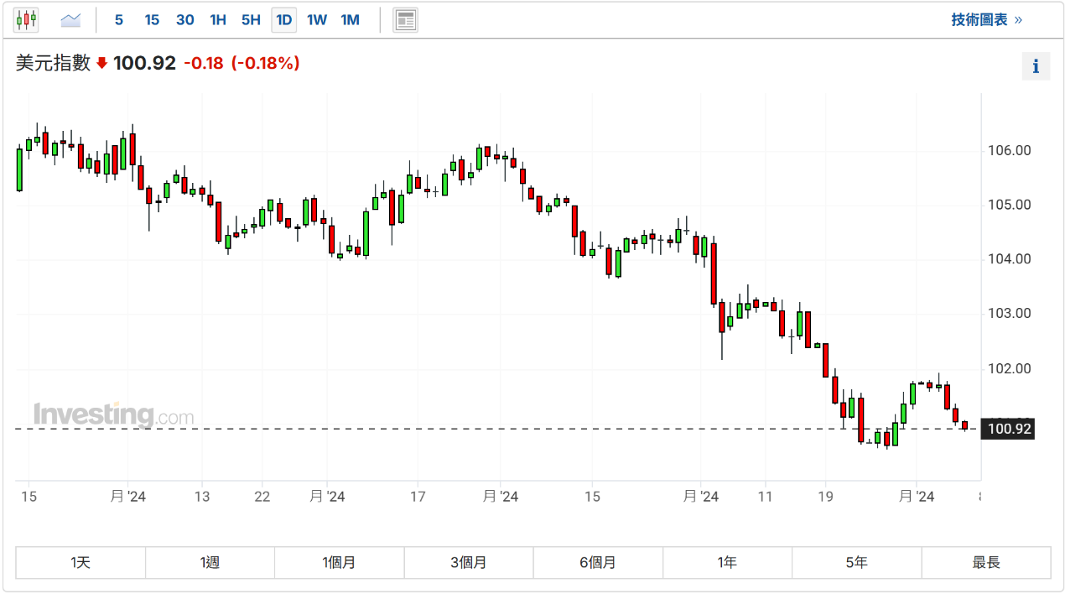Switch to the 1M monthly interval
This screenshot has width=1065, height=594.
[351, 19]
